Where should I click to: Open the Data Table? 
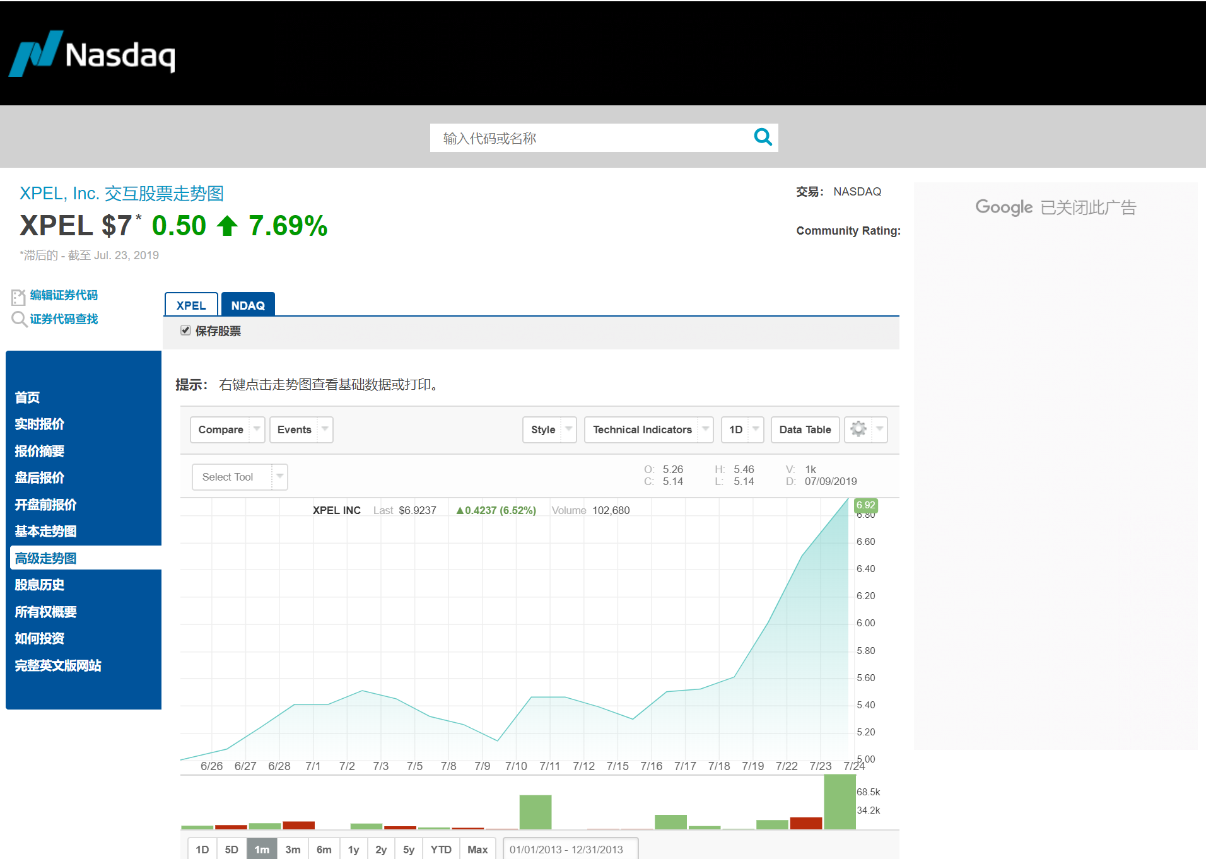point(805,429)
